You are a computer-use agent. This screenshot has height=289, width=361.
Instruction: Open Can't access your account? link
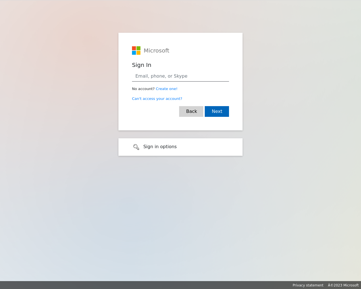(157, 99)
